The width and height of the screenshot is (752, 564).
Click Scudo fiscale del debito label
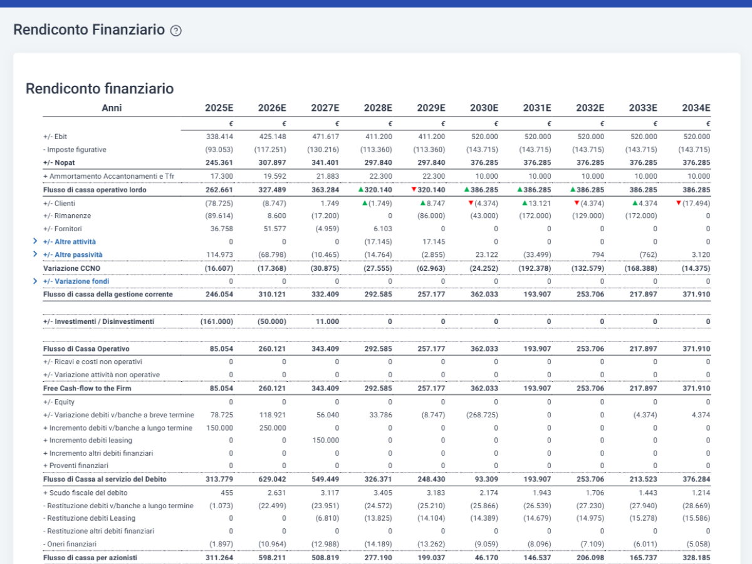coord(86,493)
